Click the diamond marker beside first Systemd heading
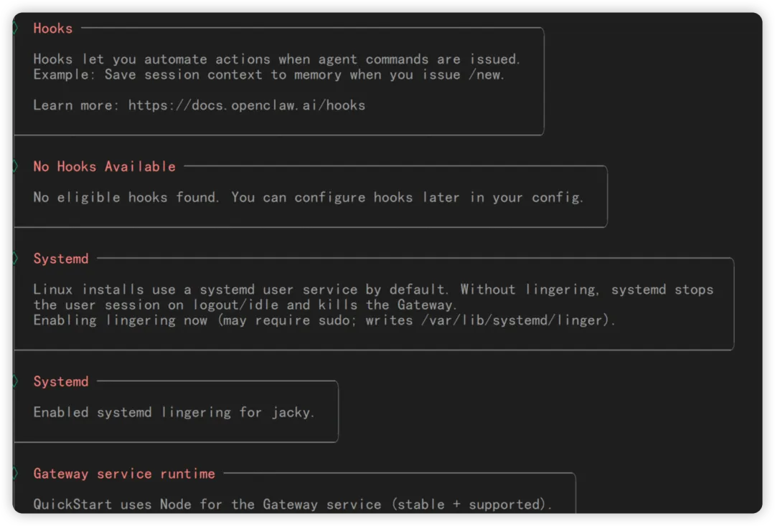Viewport: 775px width, 526px height. coord(15,259)
